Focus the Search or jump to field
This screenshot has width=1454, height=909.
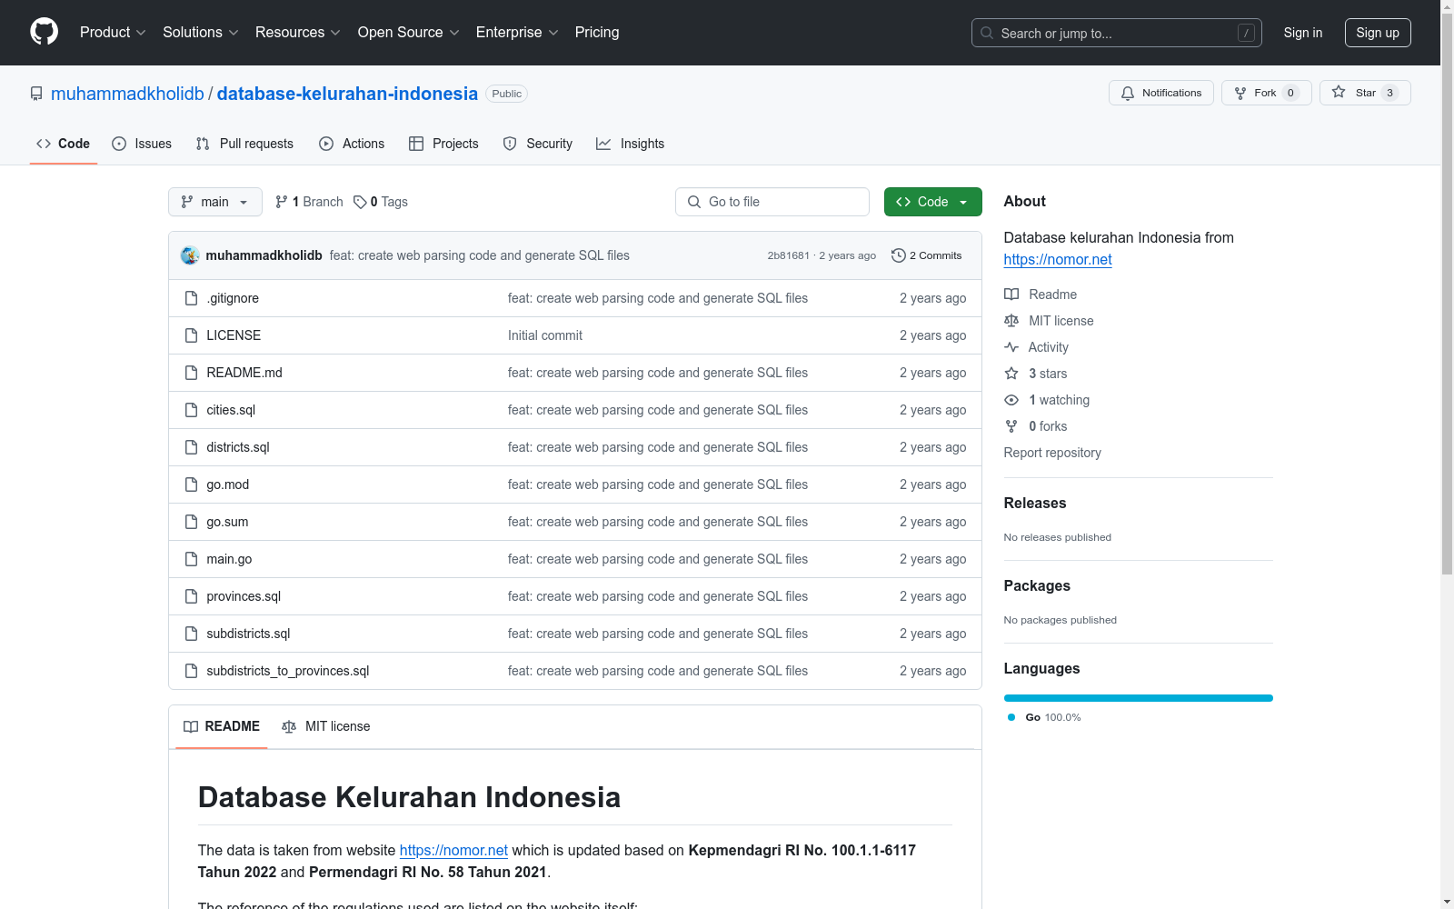point(1116,33)
